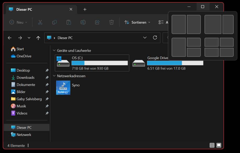The width and height of the screenshot is (240, 153).
Task: Snap window to narrow right zone
Action: [x=228, y=24]
